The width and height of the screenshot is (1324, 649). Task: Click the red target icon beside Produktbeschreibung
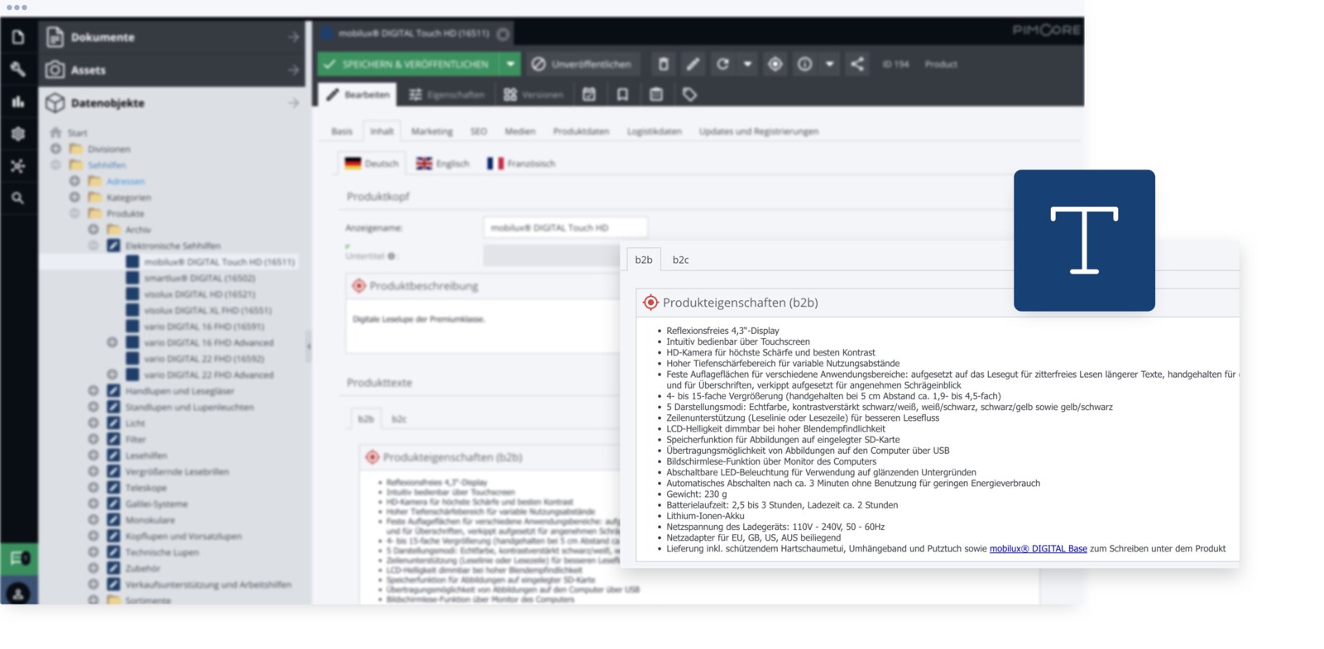click(x=359, y=286)
